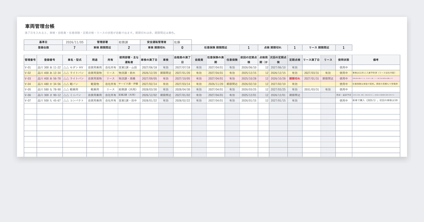Image resolution: width=424 pixels, height=222 pixels.
Task: Select the 安全運転管理者 value 佐藤
Action: [182, 42]
